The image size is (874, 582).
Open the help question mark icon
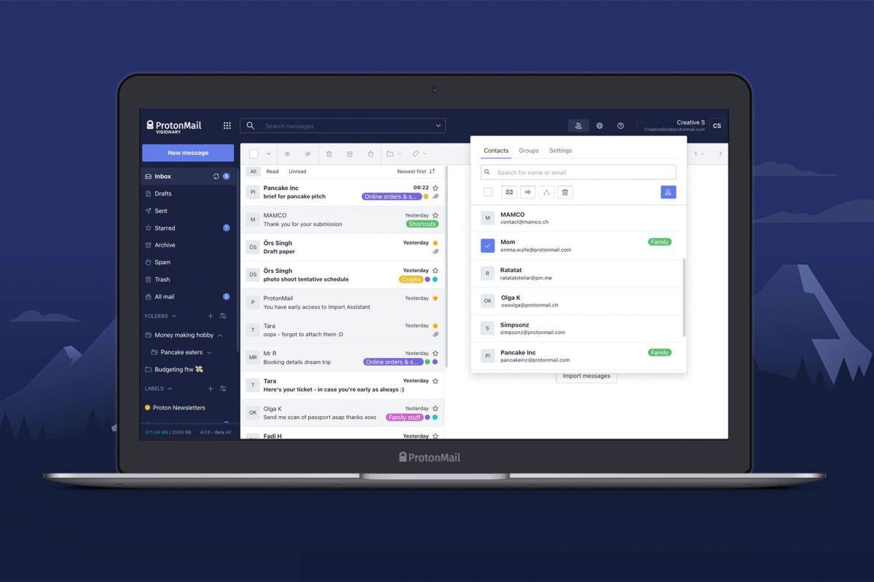(621, 126)
